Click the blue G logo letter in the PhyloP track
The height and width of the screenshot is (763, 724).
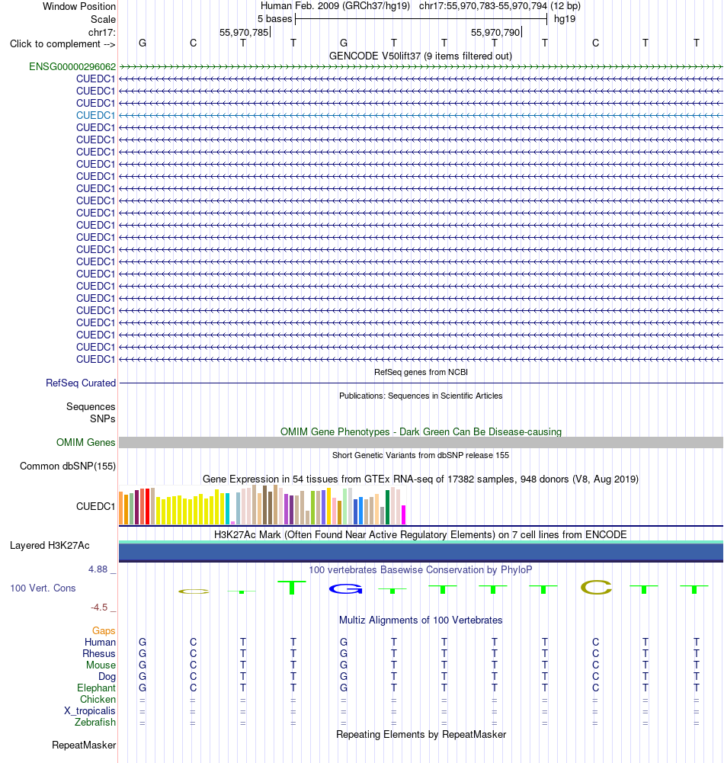pyautogui.click(x=345, y=588)
